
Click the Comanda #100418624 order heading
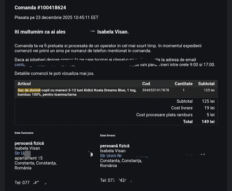tap(40, 8)
